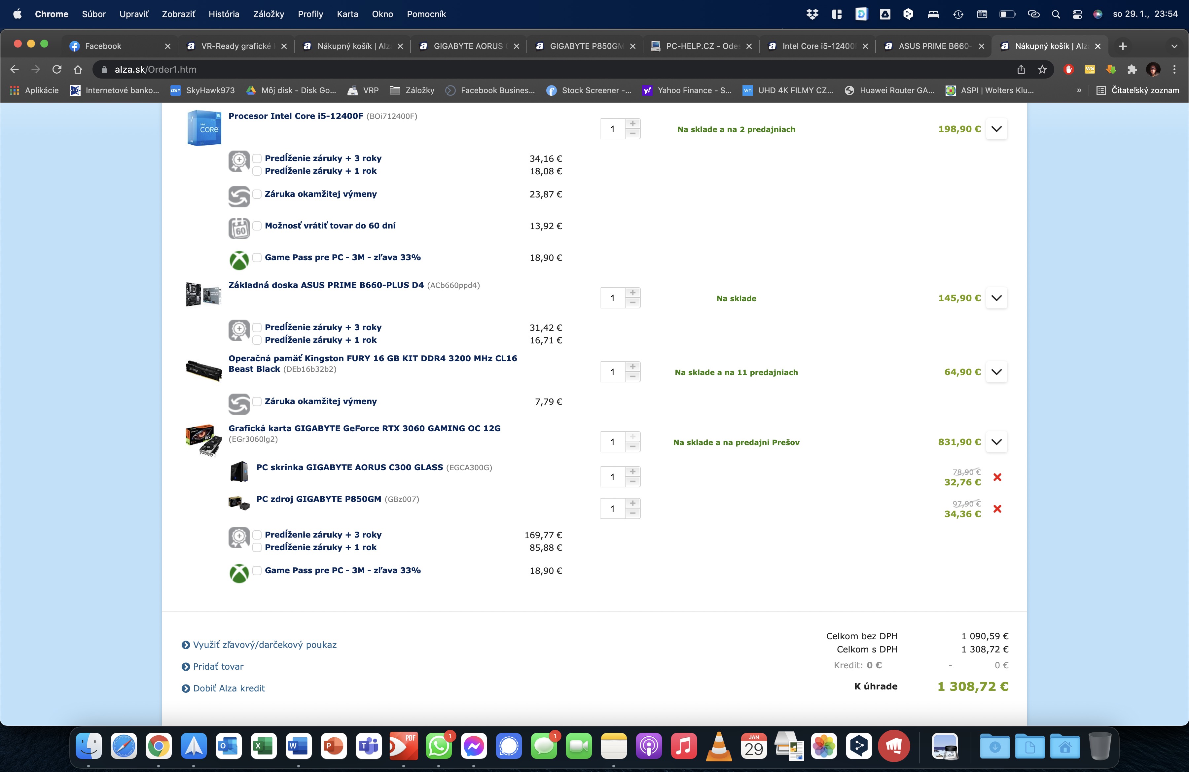Click the Intel Core i5 product thumbnail

(x=204, y=128)
